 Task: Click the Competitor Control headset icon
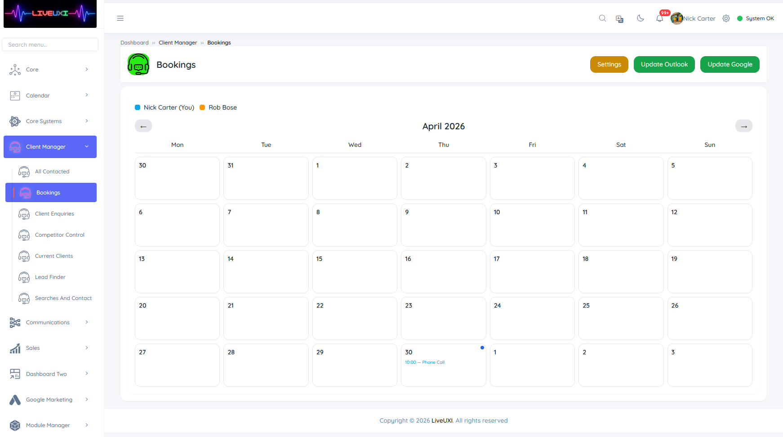point(24,235)
